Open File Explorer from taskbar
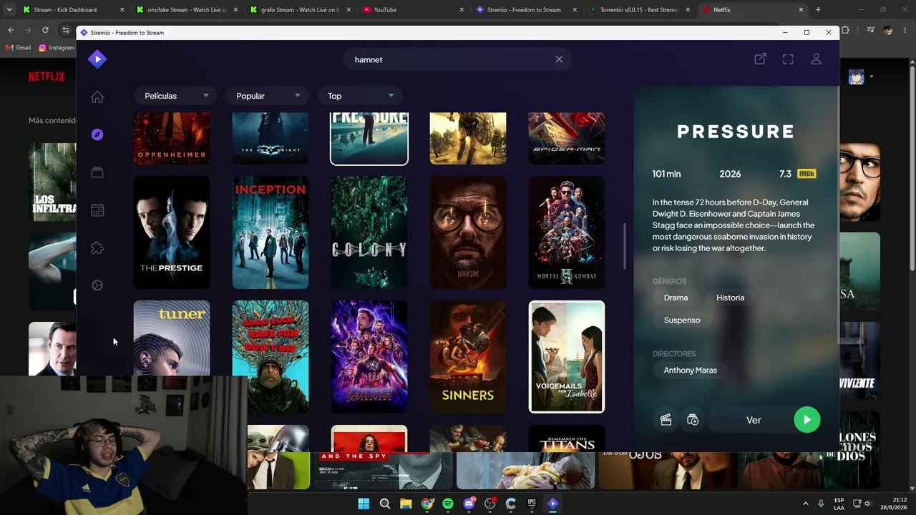 click(406, 504)
